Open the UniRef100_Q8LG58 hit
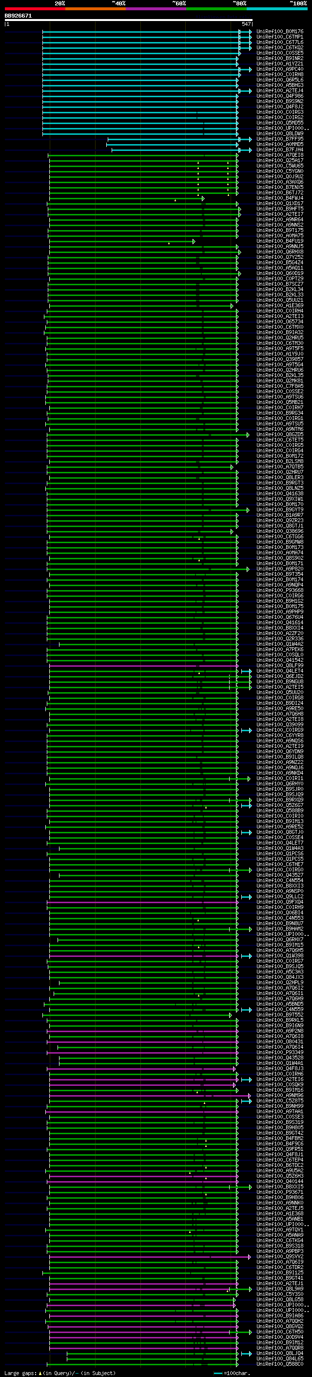Viewport: 312px width, 1377px height. point(279,1300)
